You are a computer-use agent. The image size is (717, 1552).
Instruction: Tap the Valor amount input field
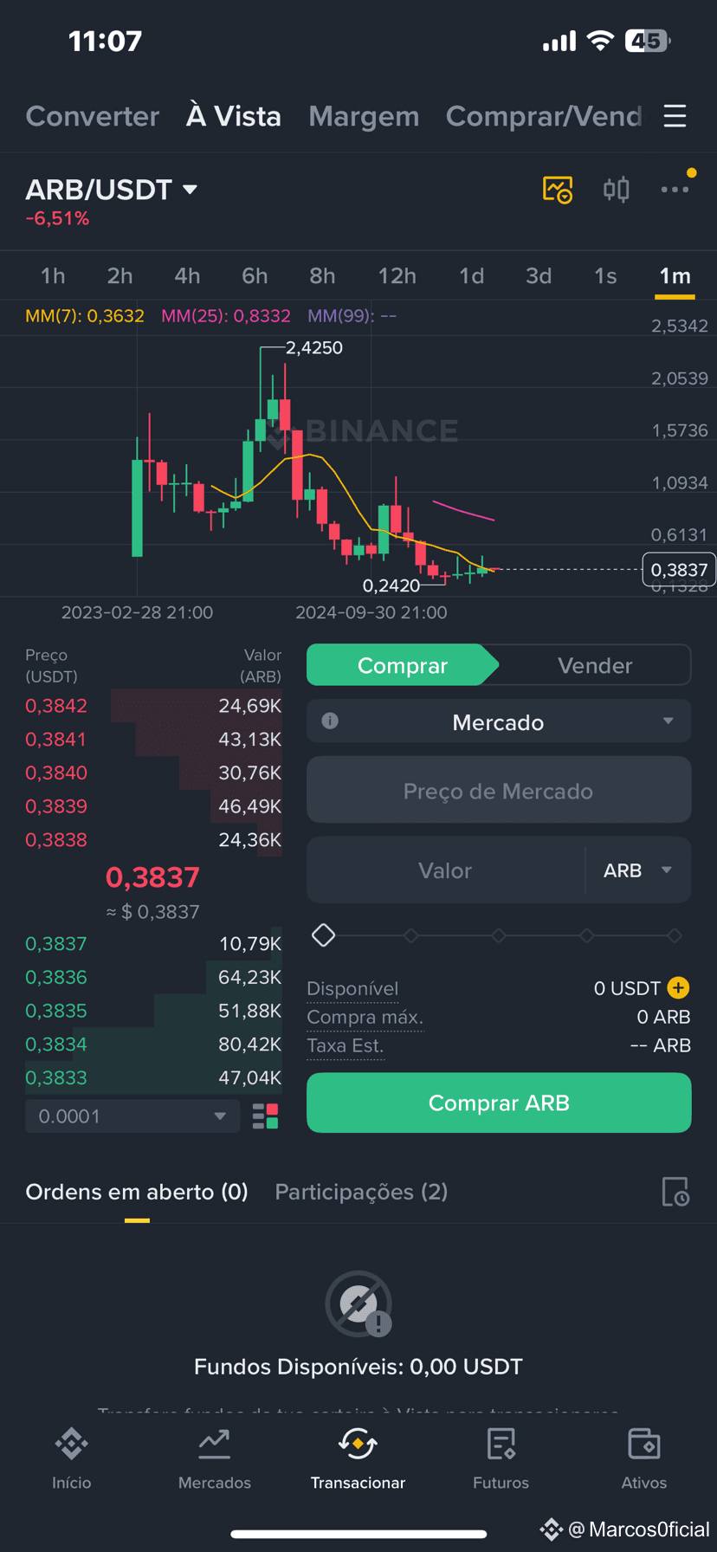tap(445, 870)
